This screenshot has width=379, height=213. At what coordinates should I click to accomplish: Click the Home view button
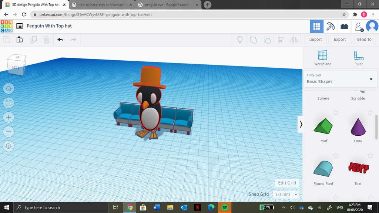tap(9, 89)
